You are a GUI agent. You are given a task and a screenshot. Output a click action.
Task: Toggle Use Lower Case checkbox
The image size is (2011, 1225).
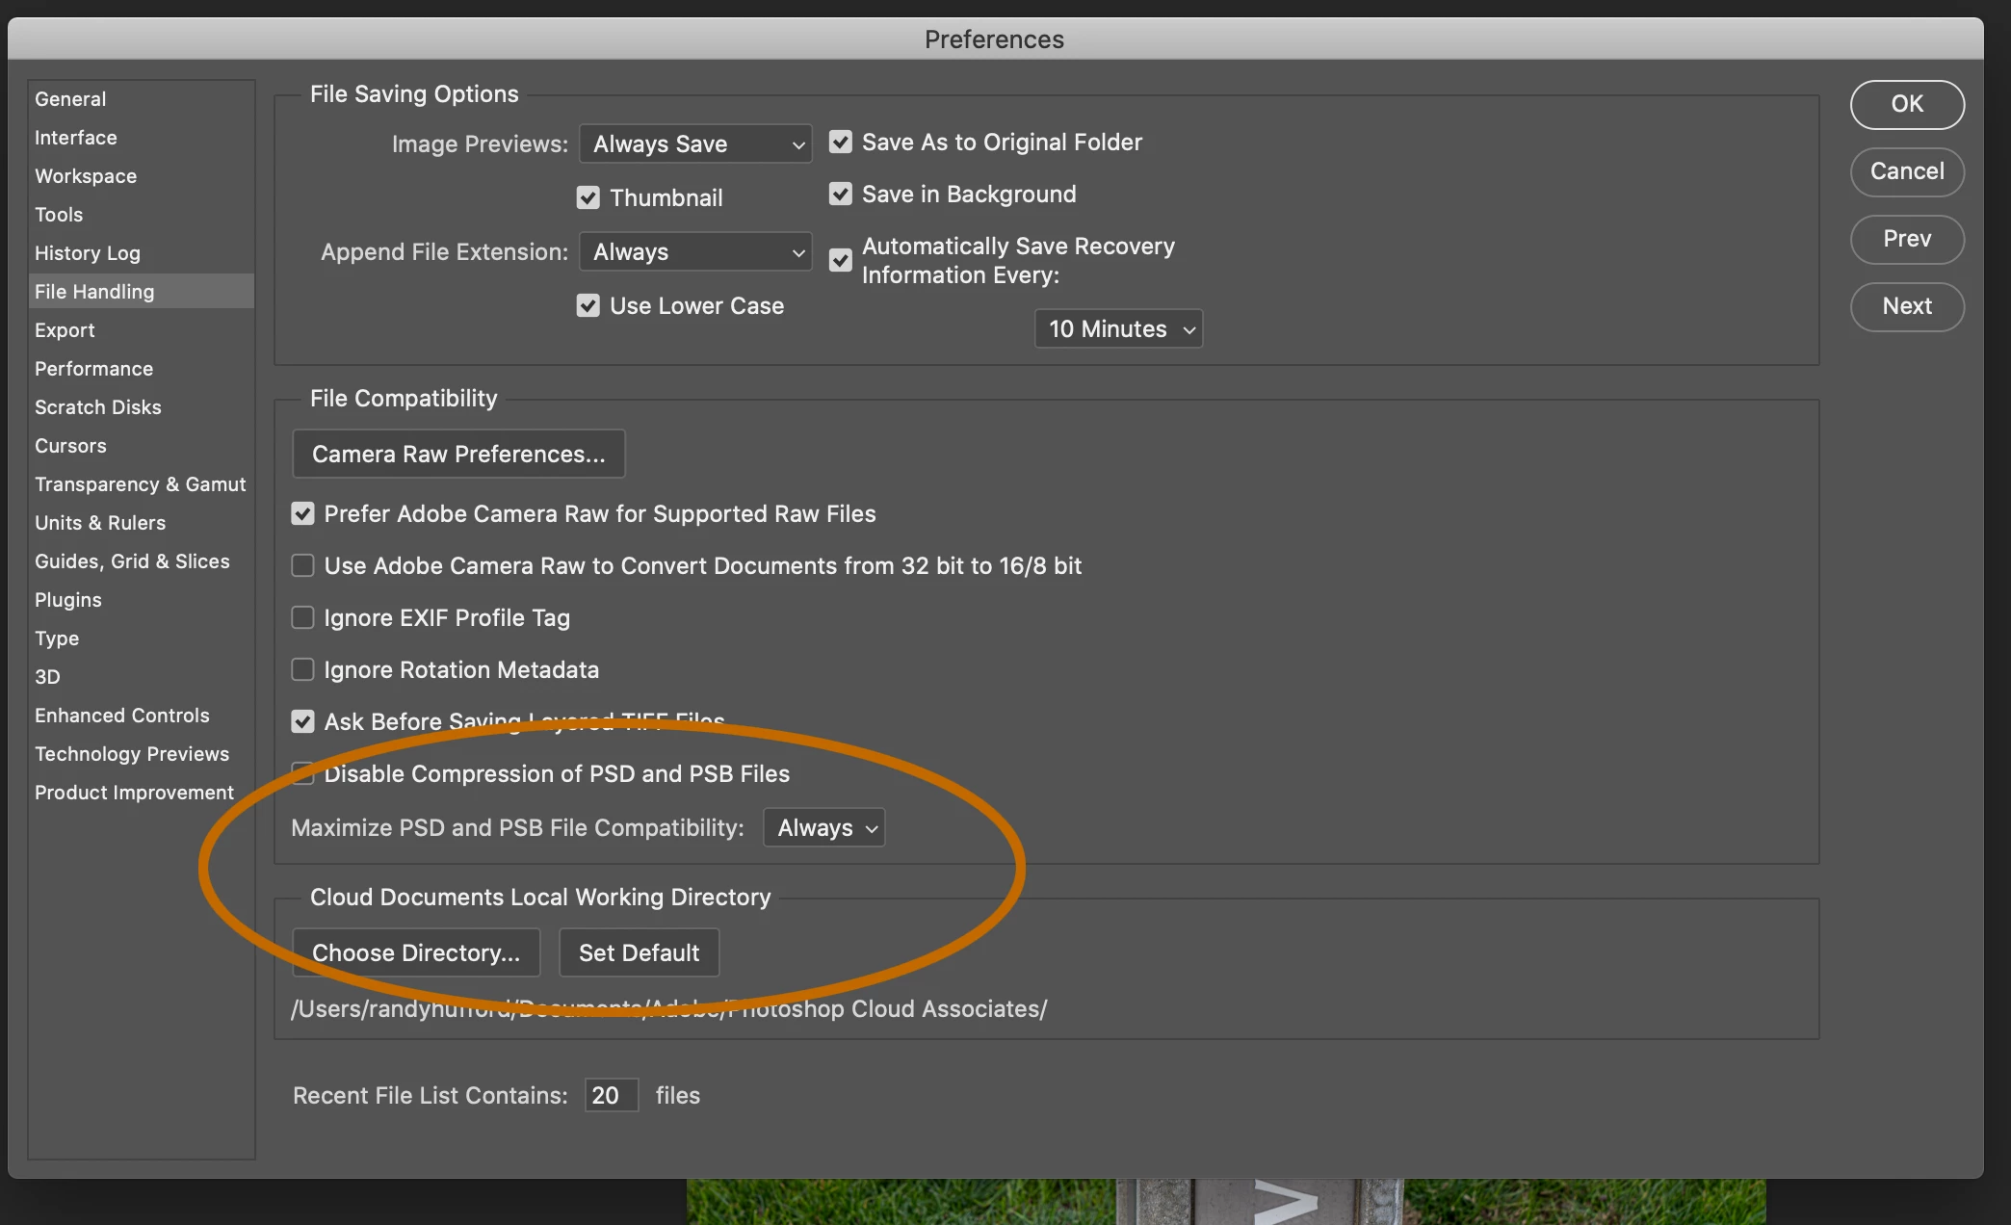click(588, 305)
